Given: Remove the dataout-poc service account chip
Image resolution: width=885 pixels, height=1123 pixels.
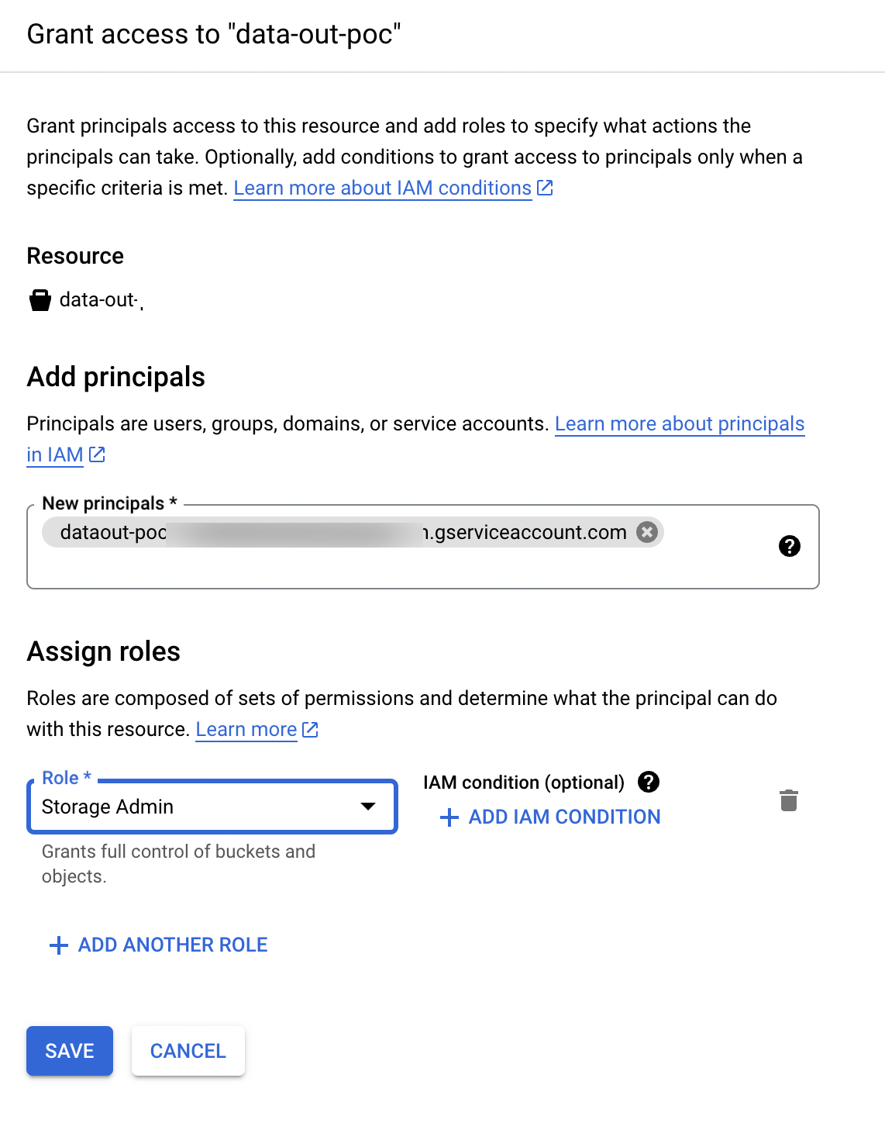Looking at the screenshot, I should tap(647, 532).
